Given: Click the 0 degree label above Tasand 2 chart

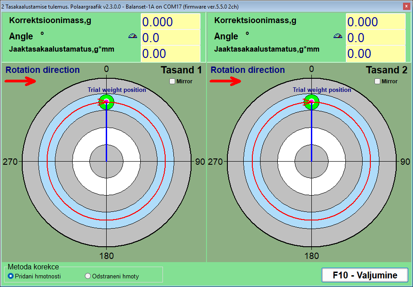Looking at the screenshot, I should (312, 69).
